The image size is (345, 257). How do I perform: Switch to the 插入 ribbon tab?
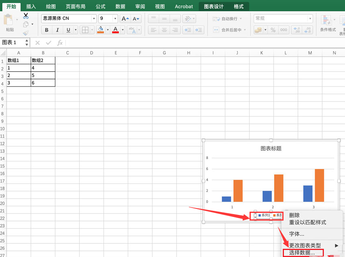[x=31, y=6]
